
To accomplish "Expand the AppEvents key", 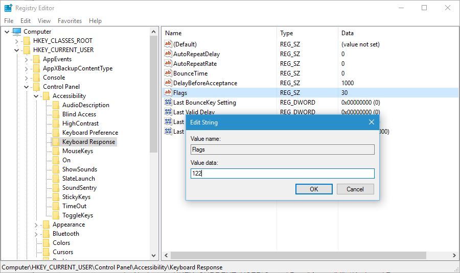I will pos(27,60).
